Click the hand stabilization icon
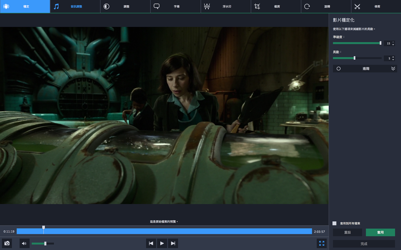The width and height of the screenshot is (401, 250). 6,6
